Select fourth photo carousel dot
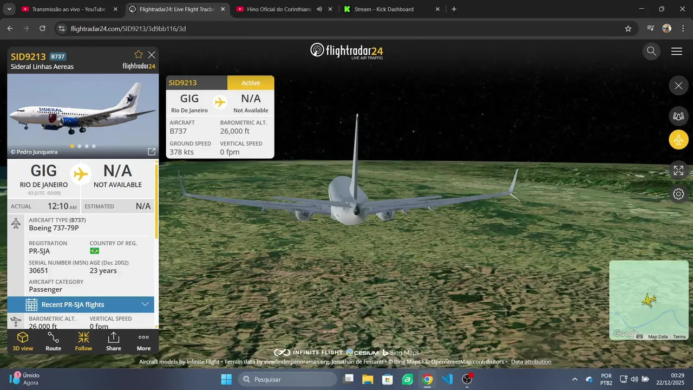Image resolution: width=693 pixels, height=390 pixels. point(94,146)
